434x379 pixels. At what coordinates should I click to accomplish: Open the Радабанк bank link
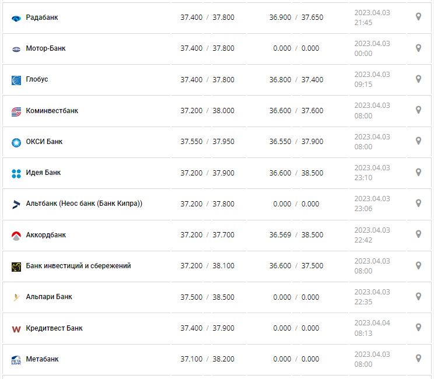click(x=42, y=17)
